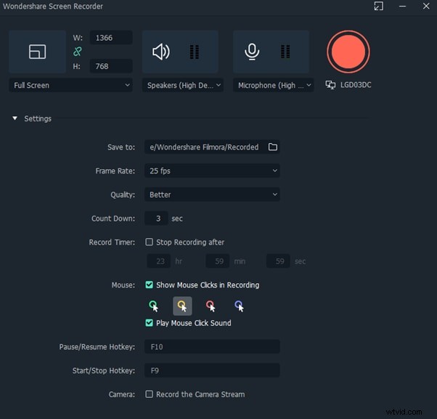Click the aspect ratio lock link icon
The height and width of the screenshot is (419, 437).
click(78, 52)
